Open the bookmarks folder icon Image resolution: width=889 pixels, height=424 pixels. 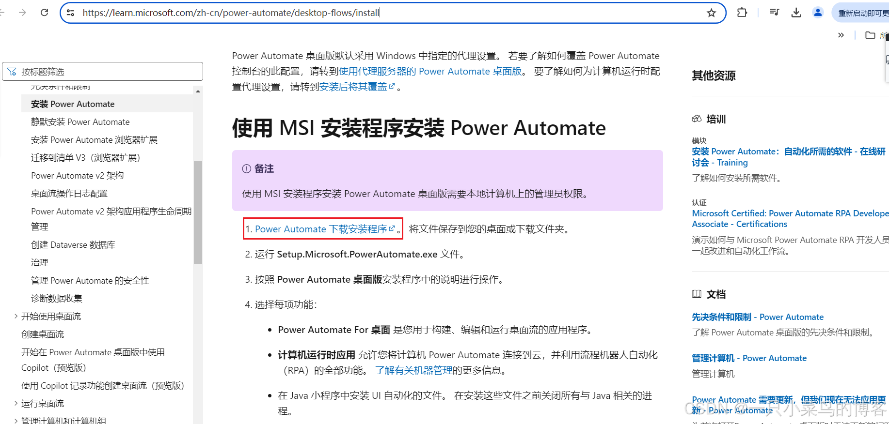pos(870,35)
